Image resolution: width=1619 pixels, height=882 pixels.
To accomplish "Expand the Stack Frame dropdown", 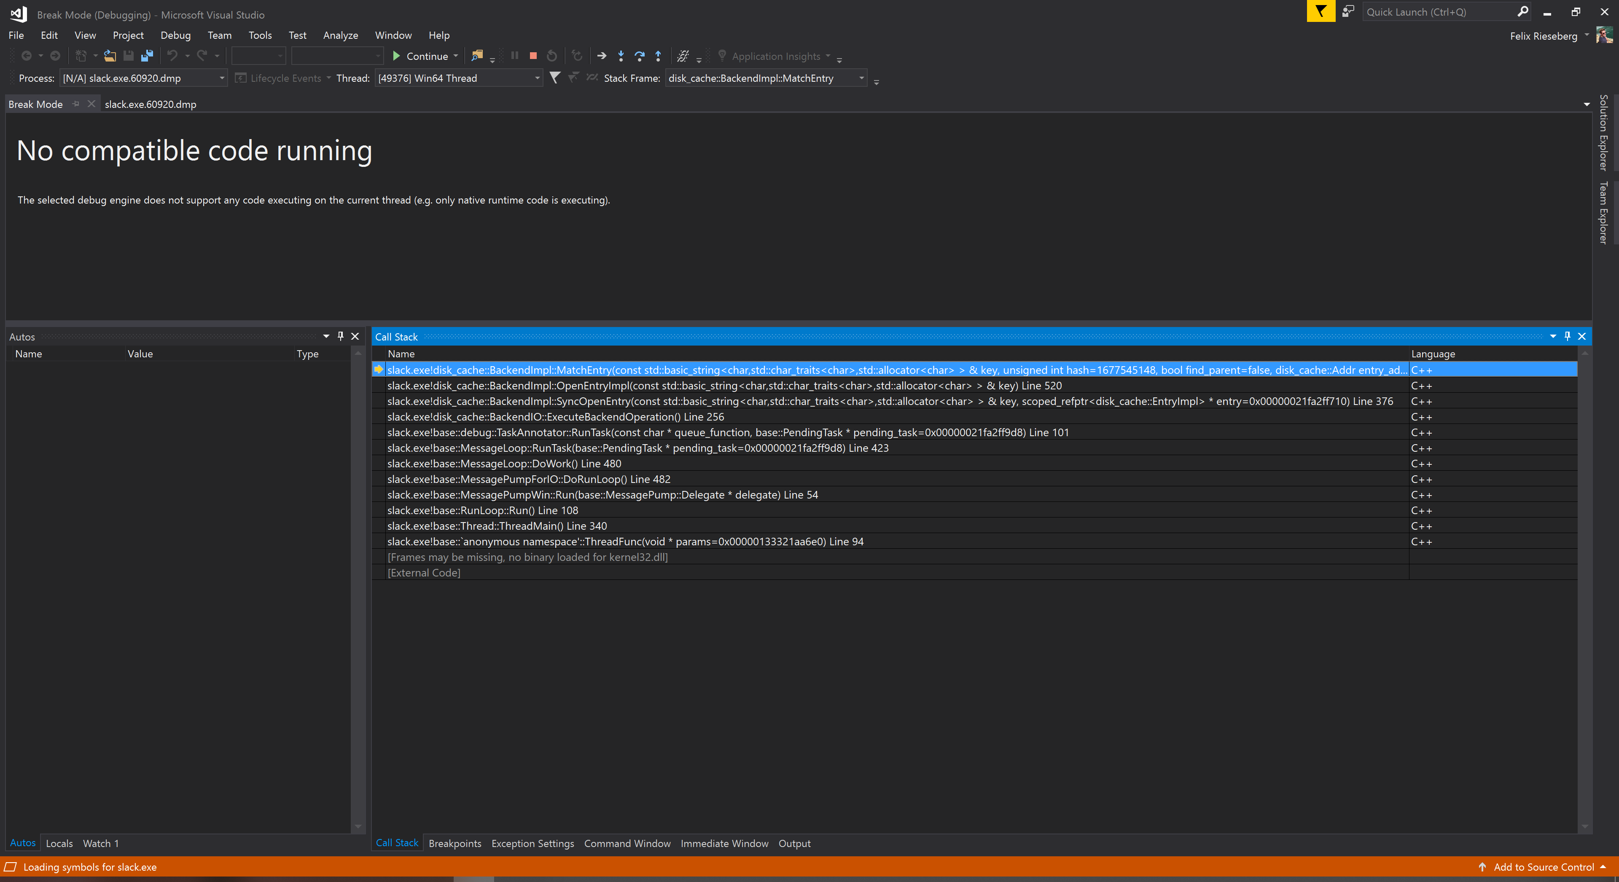I will click(861, 78).
